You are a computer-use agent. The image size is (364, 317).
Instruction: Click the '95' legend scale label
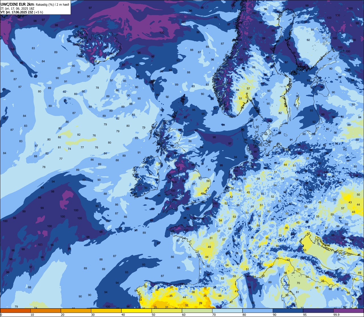(x=305, y=315)
